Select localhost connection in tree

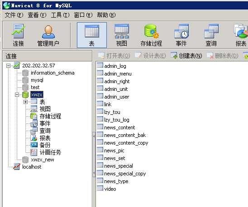[x=32, y=167]
